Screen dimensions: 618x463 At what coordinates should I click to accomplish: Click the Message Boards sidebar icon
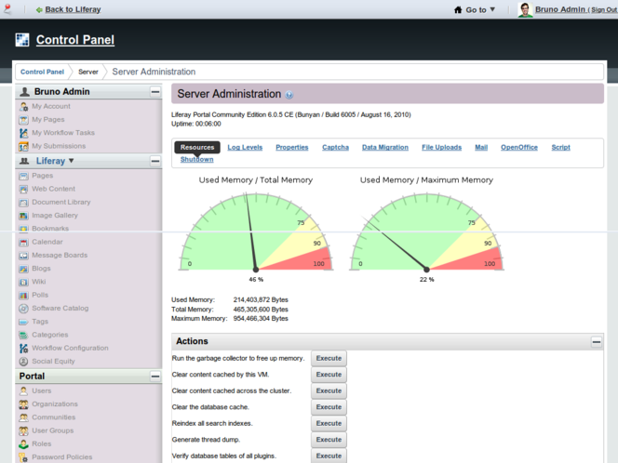[23, 255]
